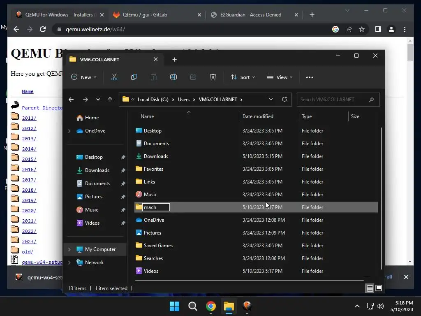
Task: Add a new File Explorer tab
Action: (174, 59)
